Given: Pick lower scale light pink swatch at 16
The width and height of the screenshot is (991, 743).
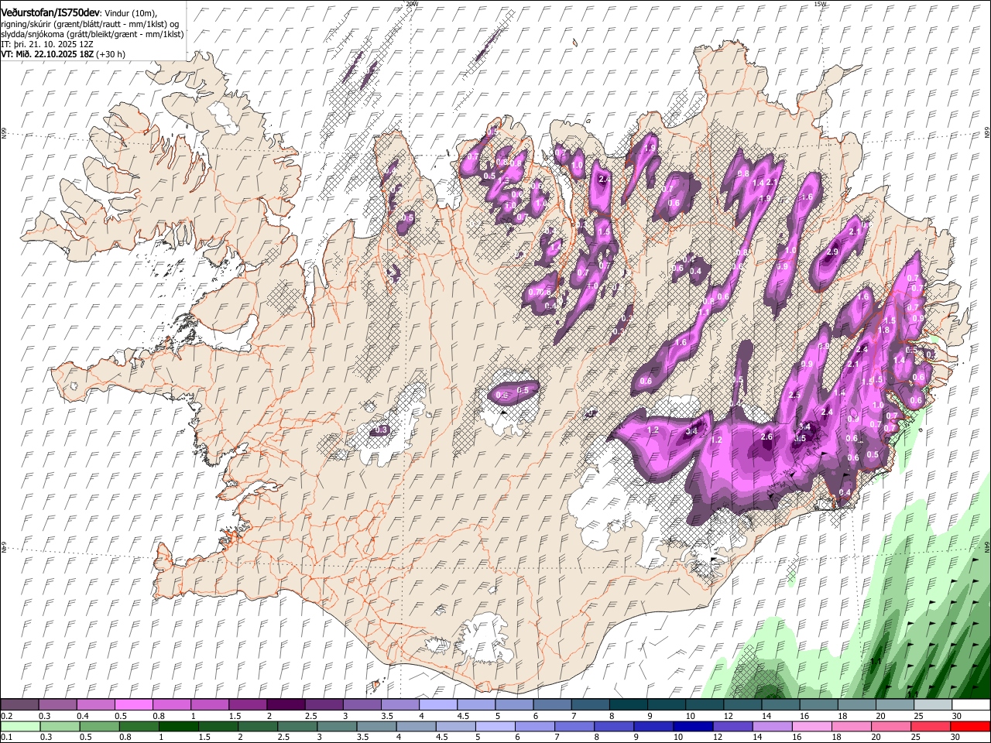Looking at the screenshot, I should [x=811, y=726].
